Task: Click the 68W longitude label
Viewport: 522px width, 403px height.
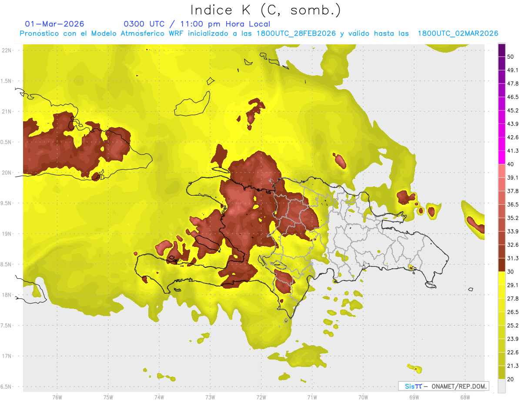Action: point(465,397)
